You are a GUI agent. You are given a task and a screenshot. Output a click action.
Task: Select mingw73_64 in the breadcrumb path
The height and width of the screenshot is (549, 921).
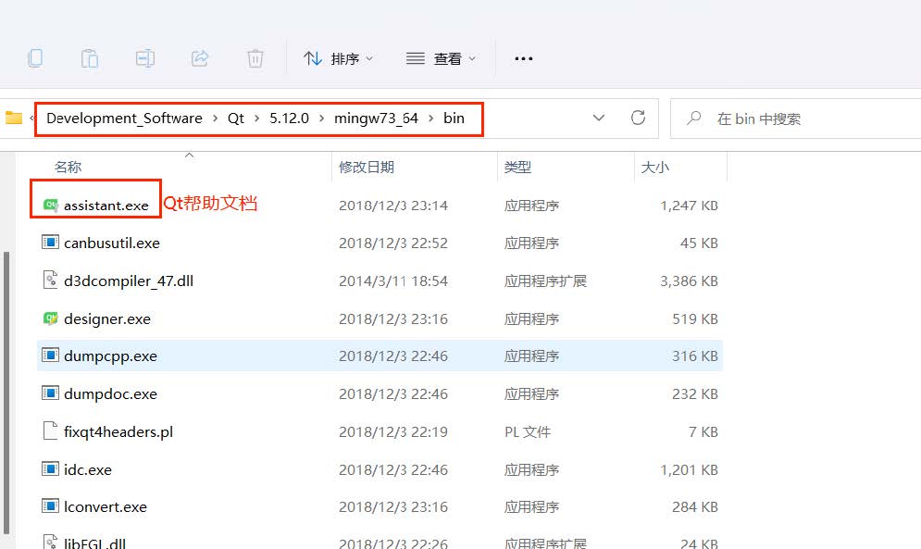point(376,119)
